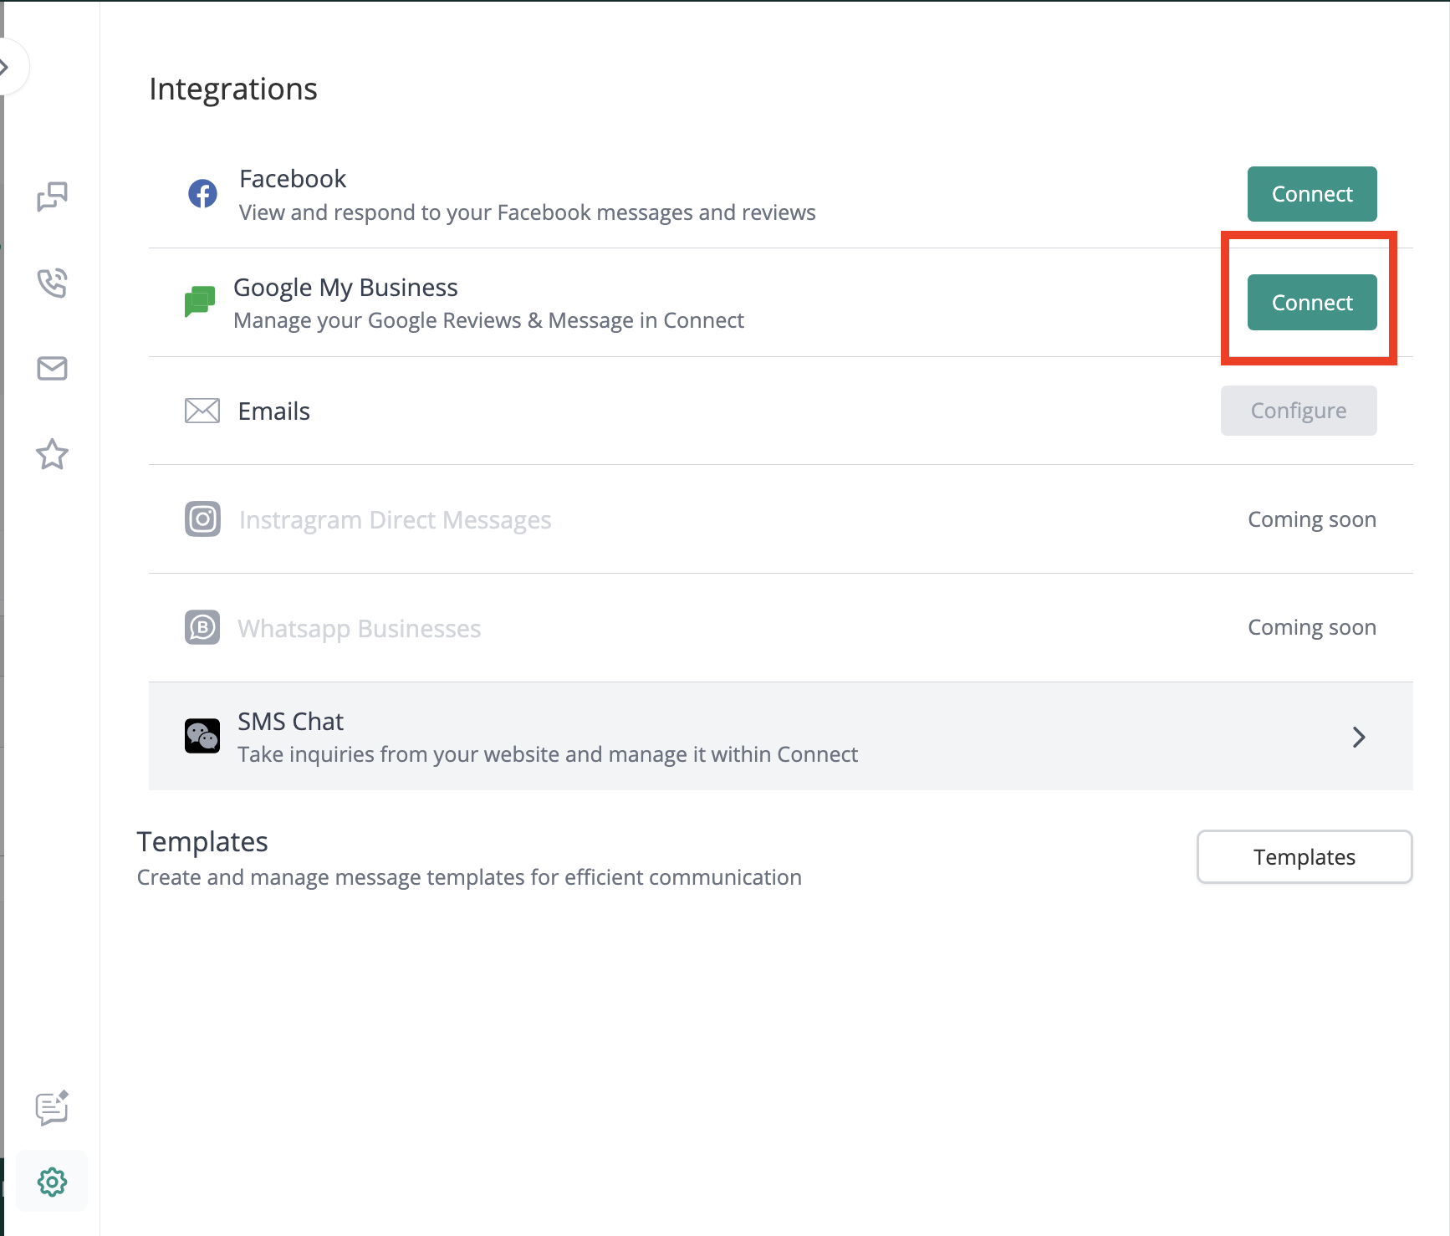
Task: Click Take inquiries from your website description
Action: tap(548, 755)
